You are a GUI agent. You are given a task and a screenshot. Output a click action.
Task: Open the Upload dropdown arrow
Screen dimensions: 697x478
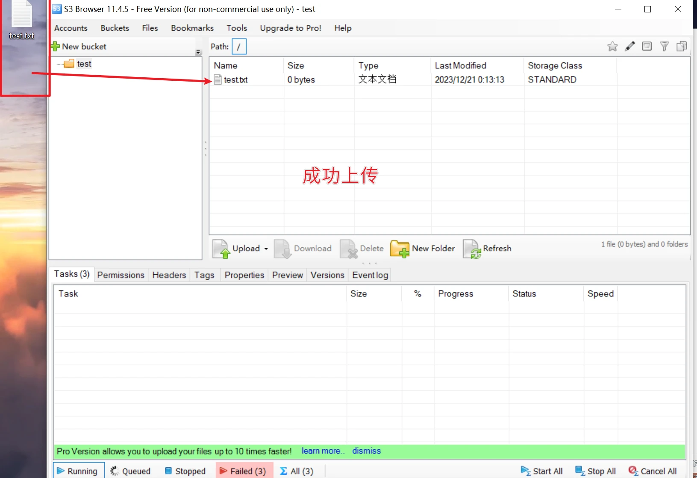[x=266, y=249]
